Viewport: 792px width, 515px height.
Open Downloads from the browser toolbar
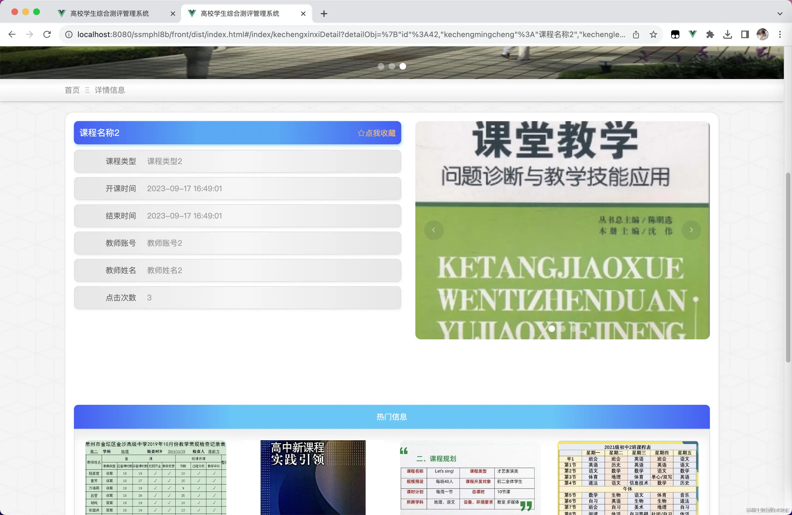727,34
